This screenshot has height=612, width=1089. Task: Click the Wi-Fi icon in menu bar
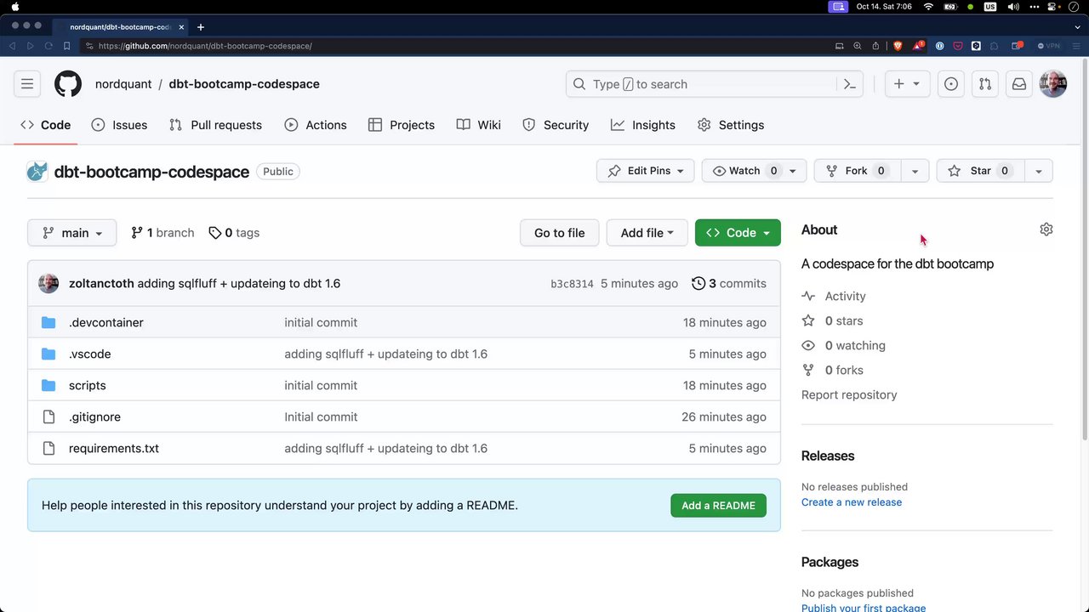click(x=928, y=7)
